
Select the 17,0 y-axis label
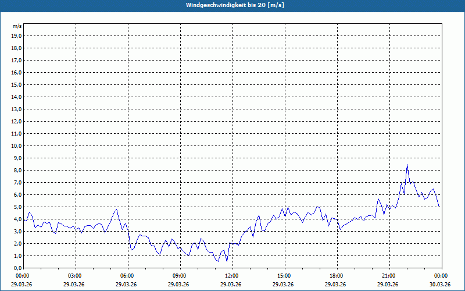pos(17,60)
